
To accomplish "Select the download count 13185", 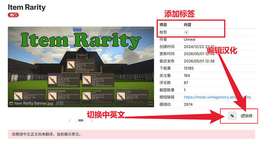I will click(x=189, y=68).
